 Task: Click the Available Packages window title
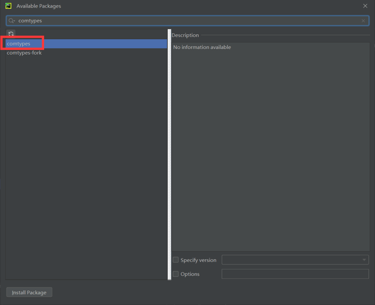[39, 6]
